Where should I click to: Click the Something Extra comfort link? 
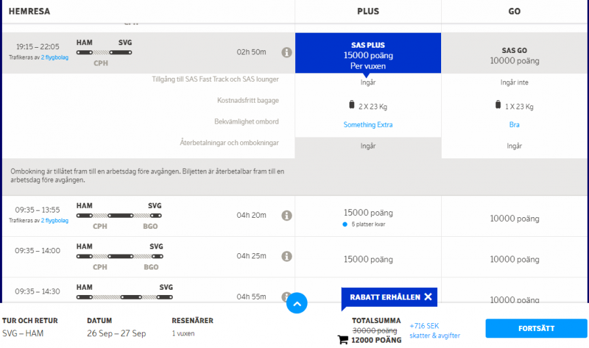[x=368, y=124]
